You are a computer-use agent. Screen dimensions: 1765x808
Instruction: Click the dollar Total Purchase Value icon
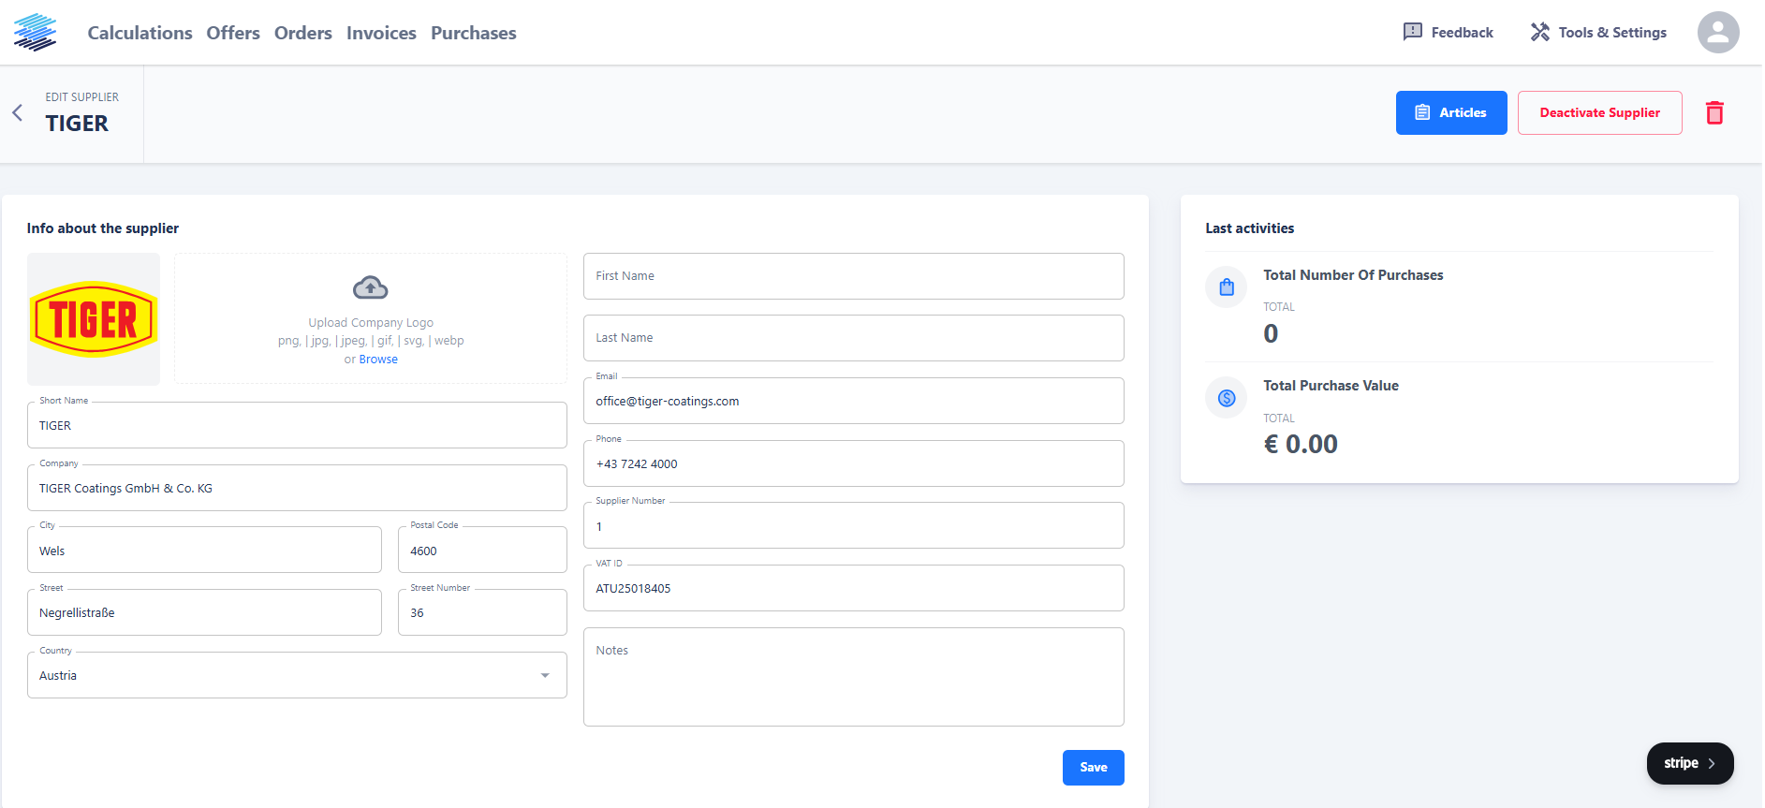click(1226, 399)
